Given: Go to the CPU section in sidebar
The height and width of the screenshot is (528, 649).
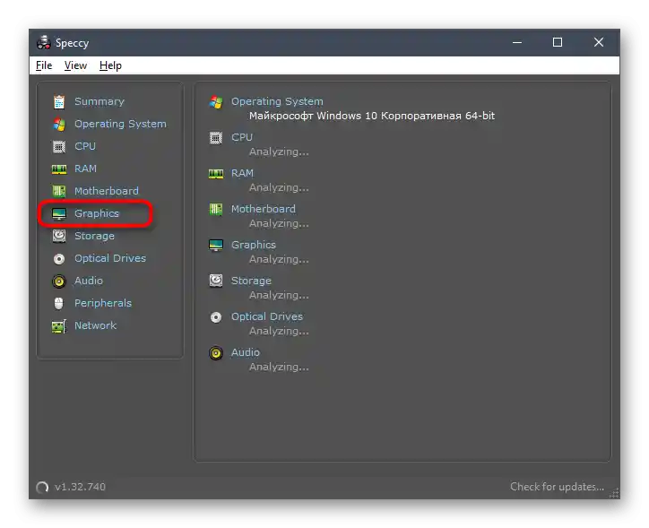Looking at the screenshot, I should tap(85, 146).
